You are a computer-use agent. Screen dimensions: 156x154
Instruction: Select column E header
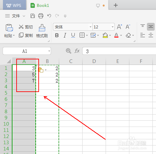[118, 61]
